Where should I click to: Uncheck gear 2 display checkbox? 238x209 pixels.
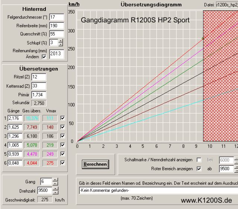63,127
